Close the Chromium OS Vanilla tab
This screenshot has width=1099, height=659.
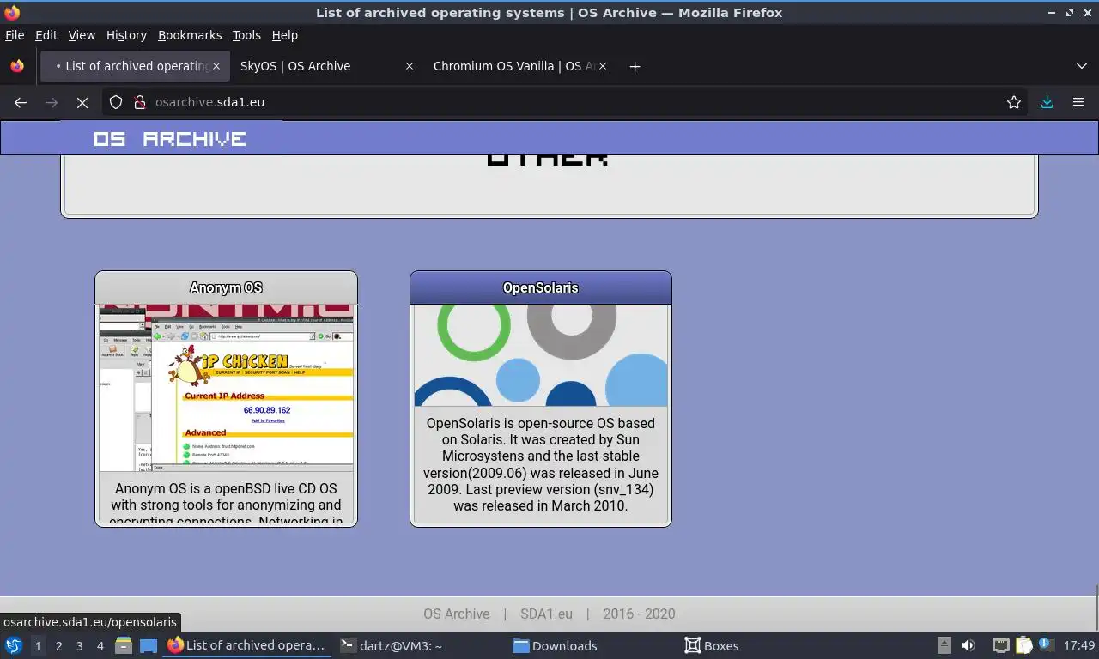tap(603, 66)
